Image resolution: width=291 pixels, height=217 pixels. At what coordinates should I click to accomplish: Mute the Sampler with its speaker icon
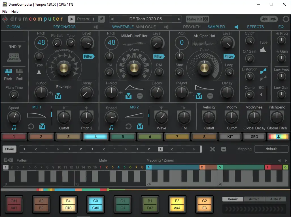pos(237,27)
